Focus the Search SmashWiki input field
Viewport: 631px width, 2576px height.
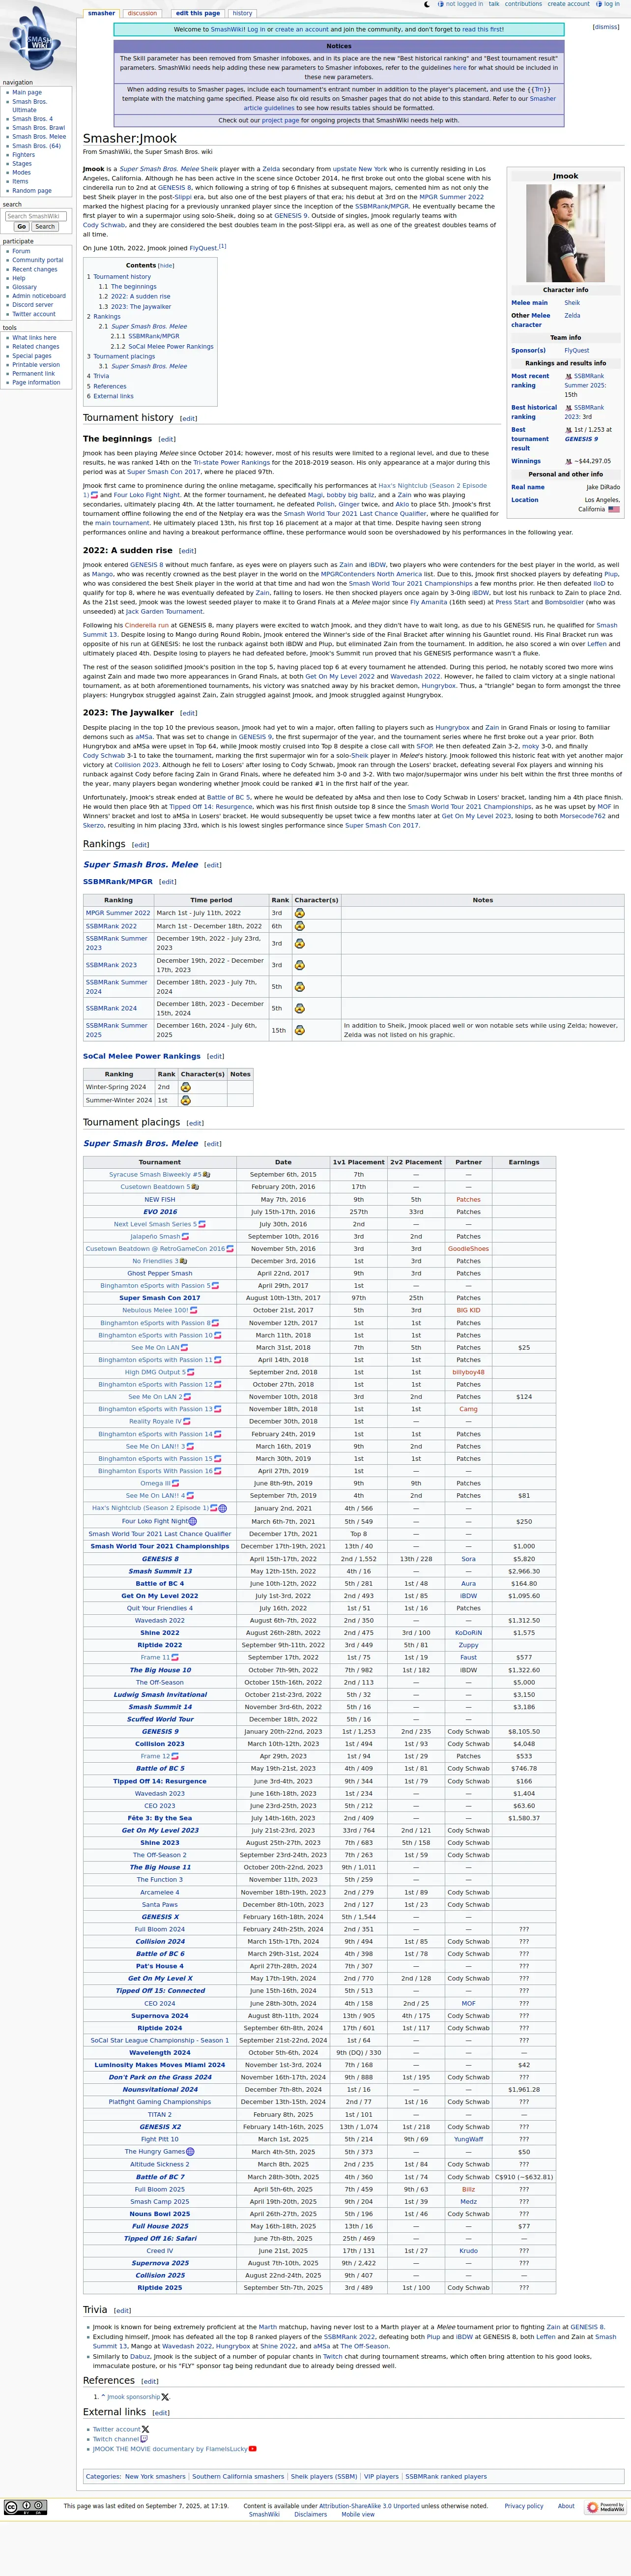coord(37,216)
